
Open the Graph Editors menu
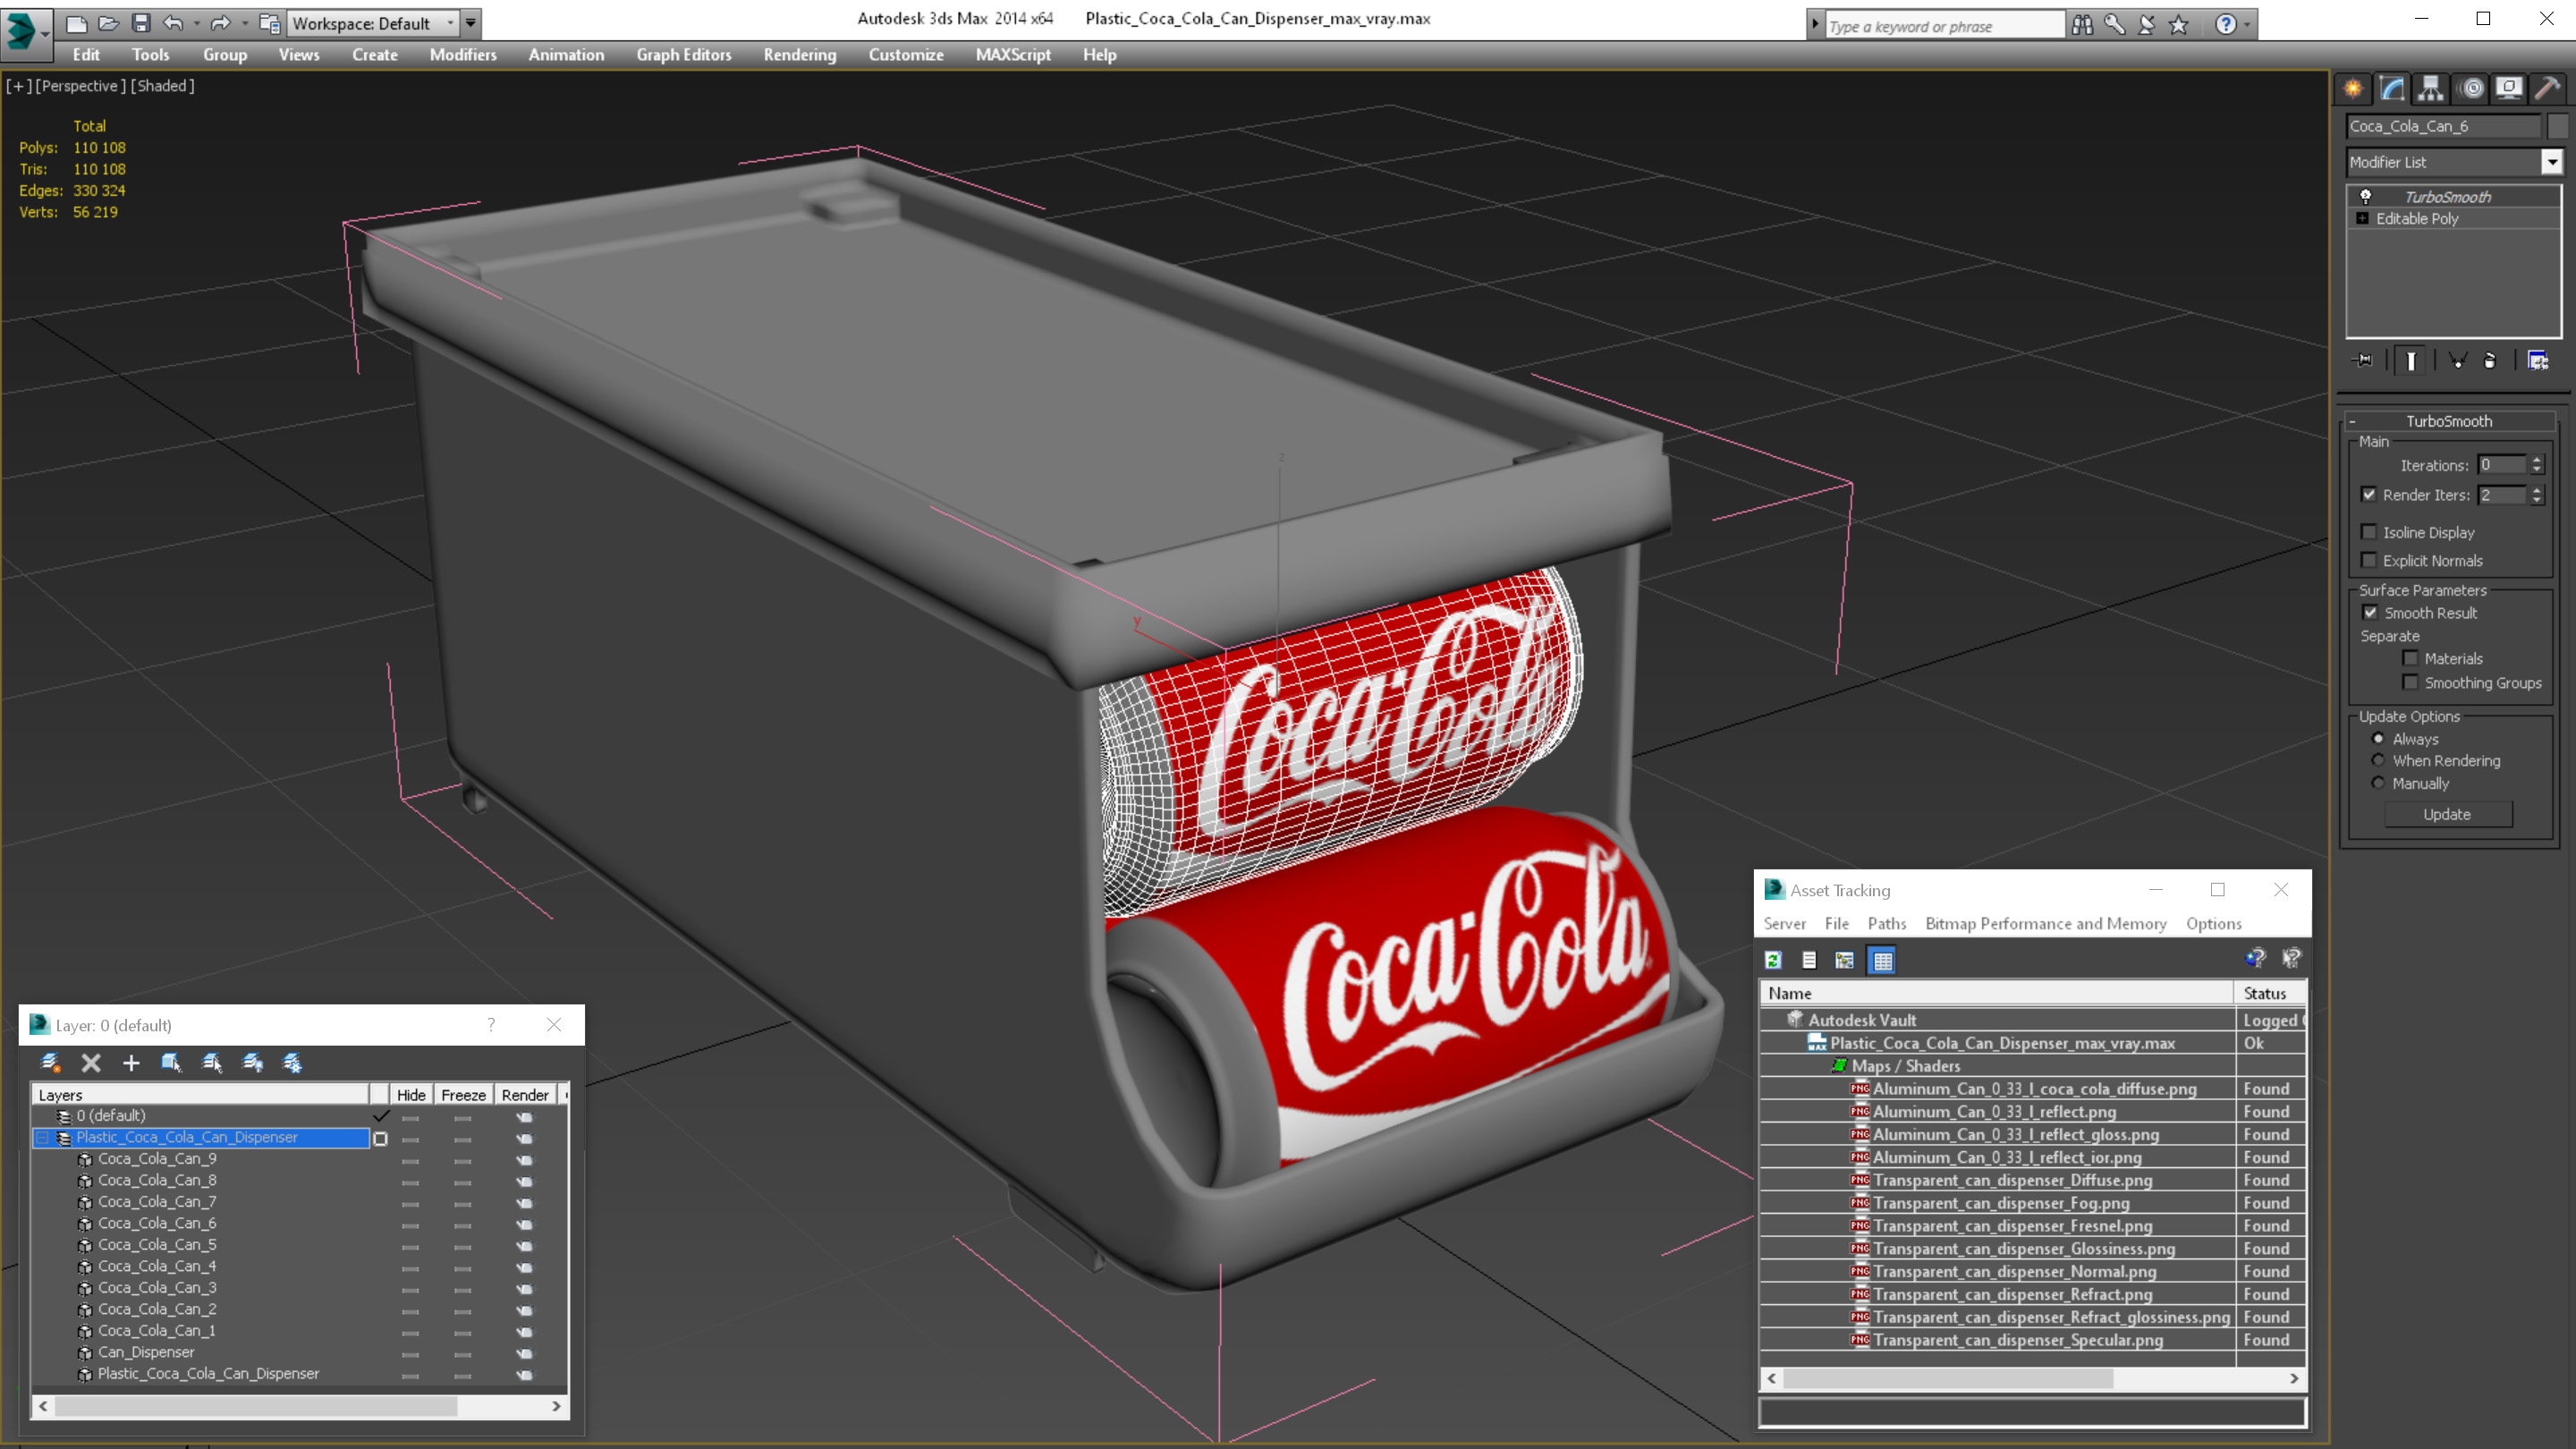[684, 55]
